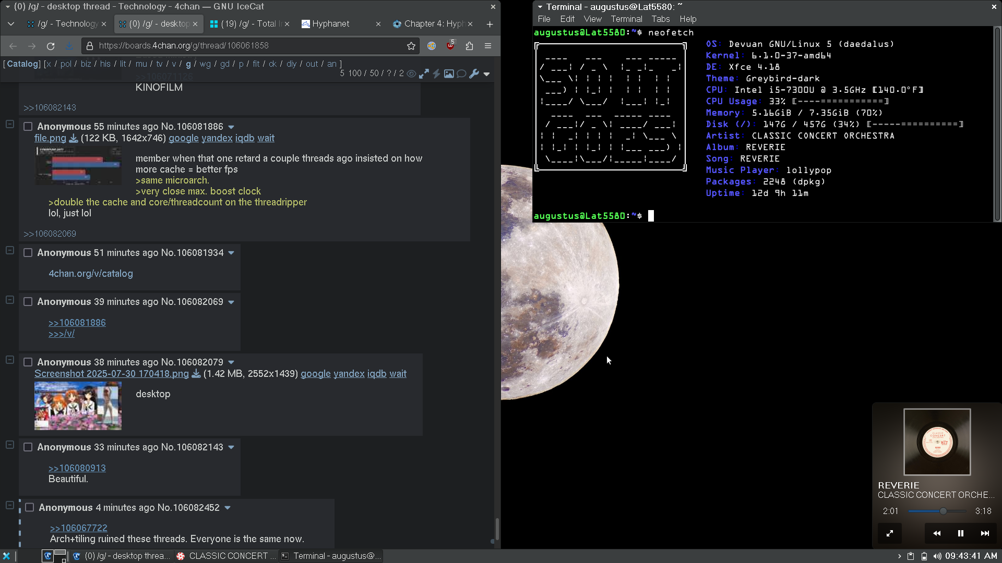Click the Terminal window scrollbar

click(997, 124)
